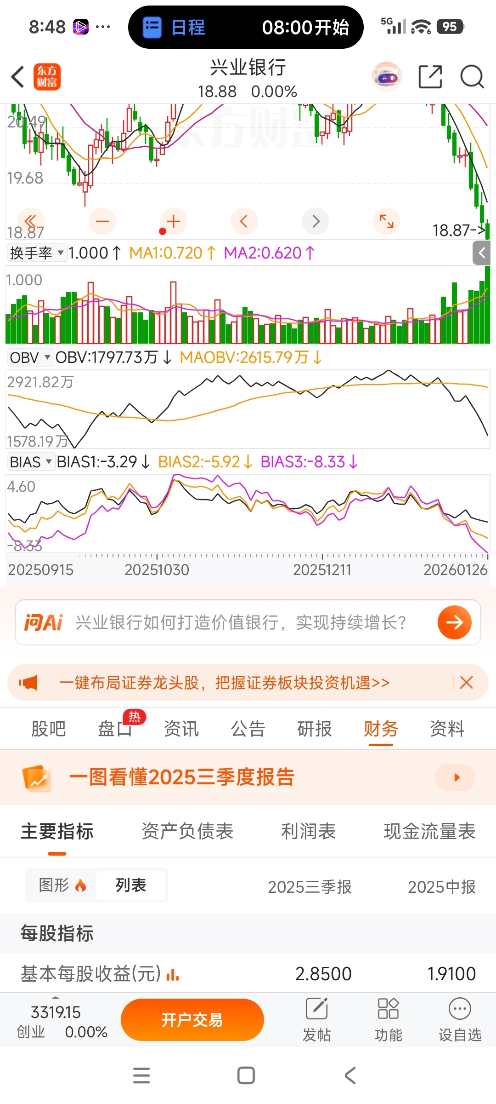Zoom in chart with plus button
496x1104 pixels.
pos(173,222)
